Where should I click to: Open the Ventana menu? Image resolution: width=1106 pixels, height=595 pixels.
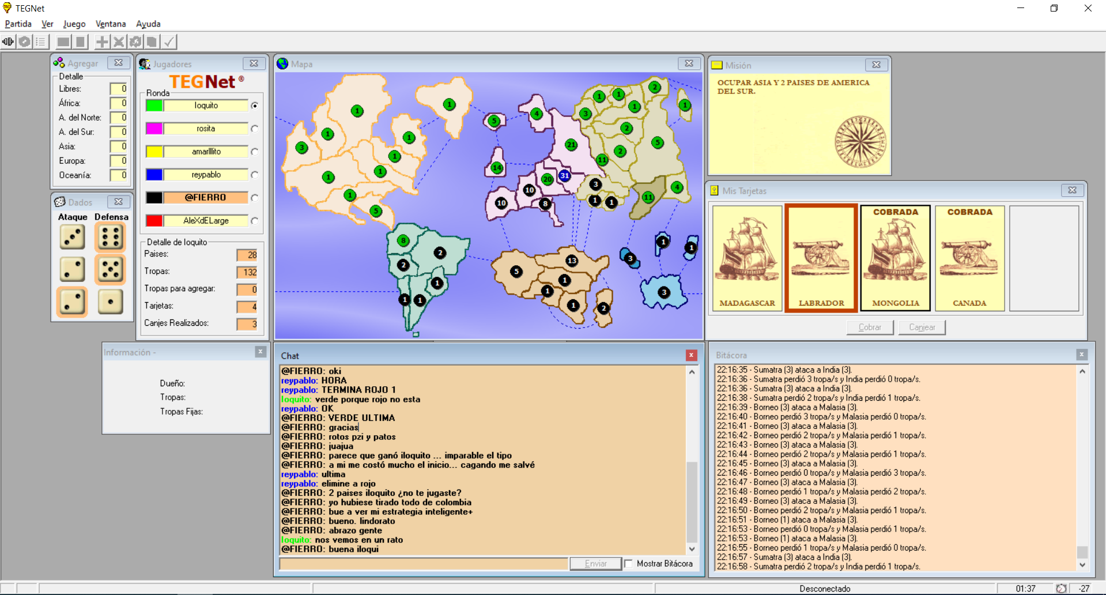pos(111,24)
